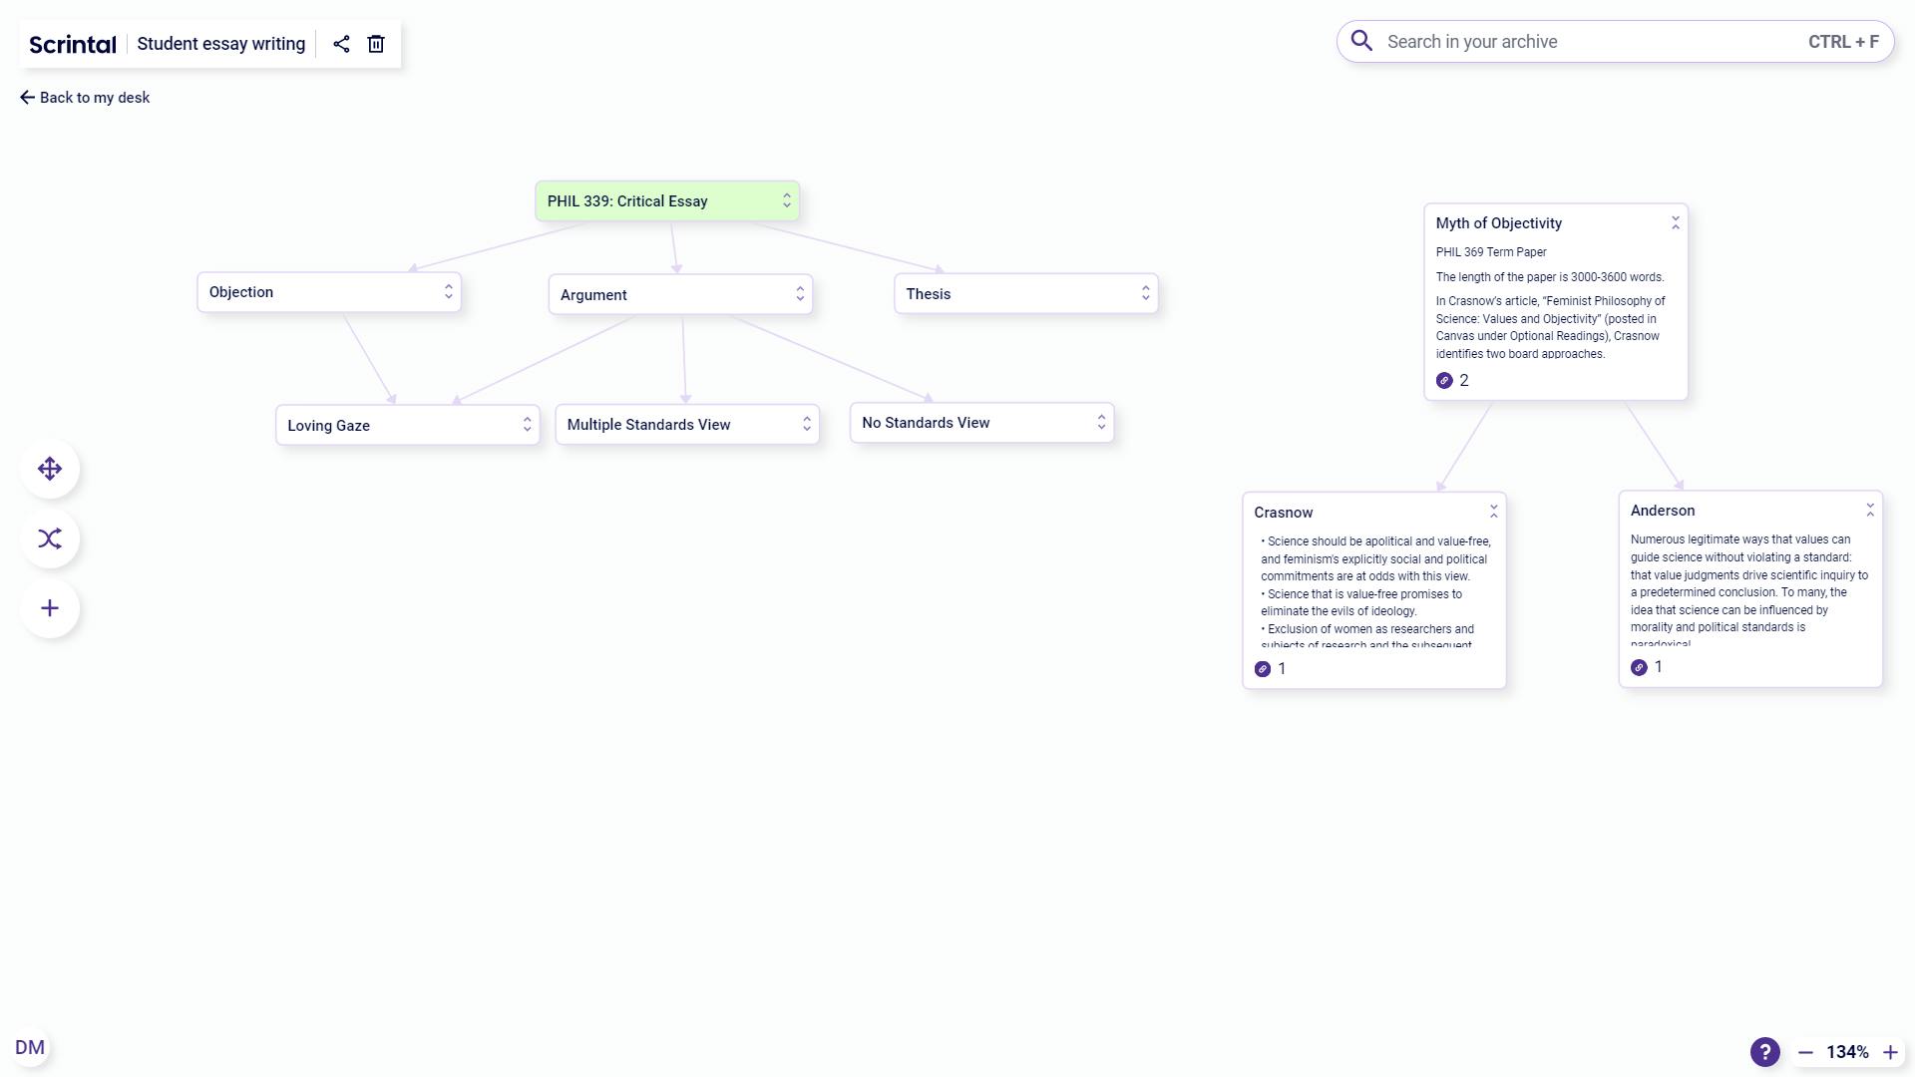Image resolution: width=1915 pixels, height=1077 pixels.
Task: Toggle the Objection node expander
Action: click(x=447, y=290)
